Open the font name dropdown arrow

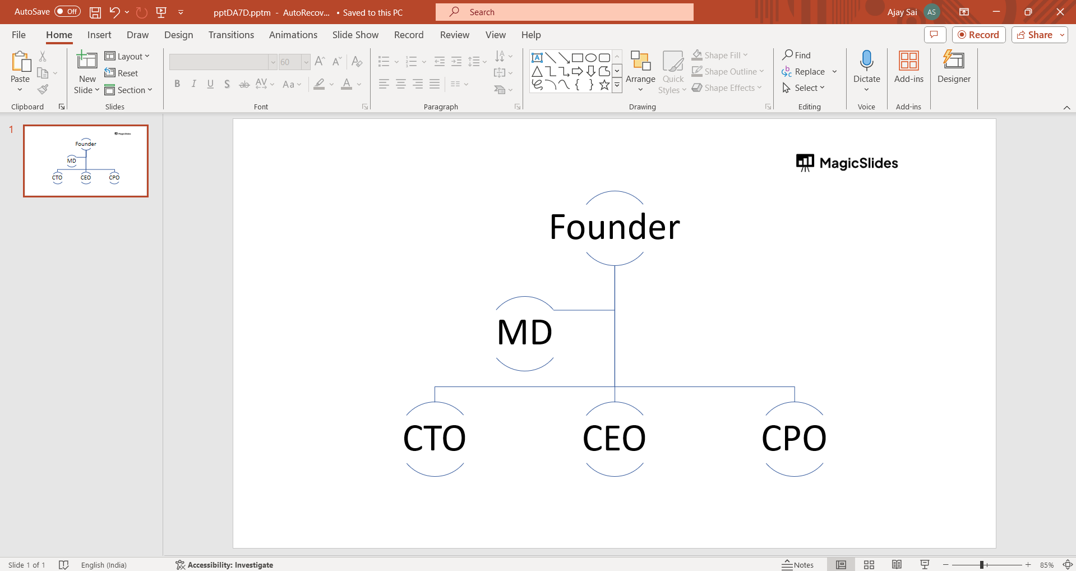point(273,62)
